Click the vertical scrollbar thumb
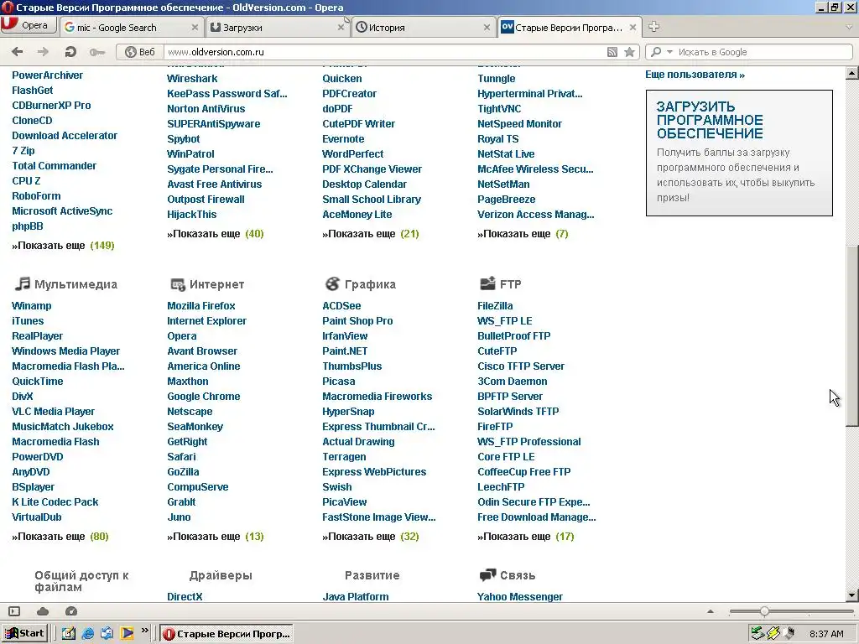Screen dimensions: 859x644 coord(852,335)
